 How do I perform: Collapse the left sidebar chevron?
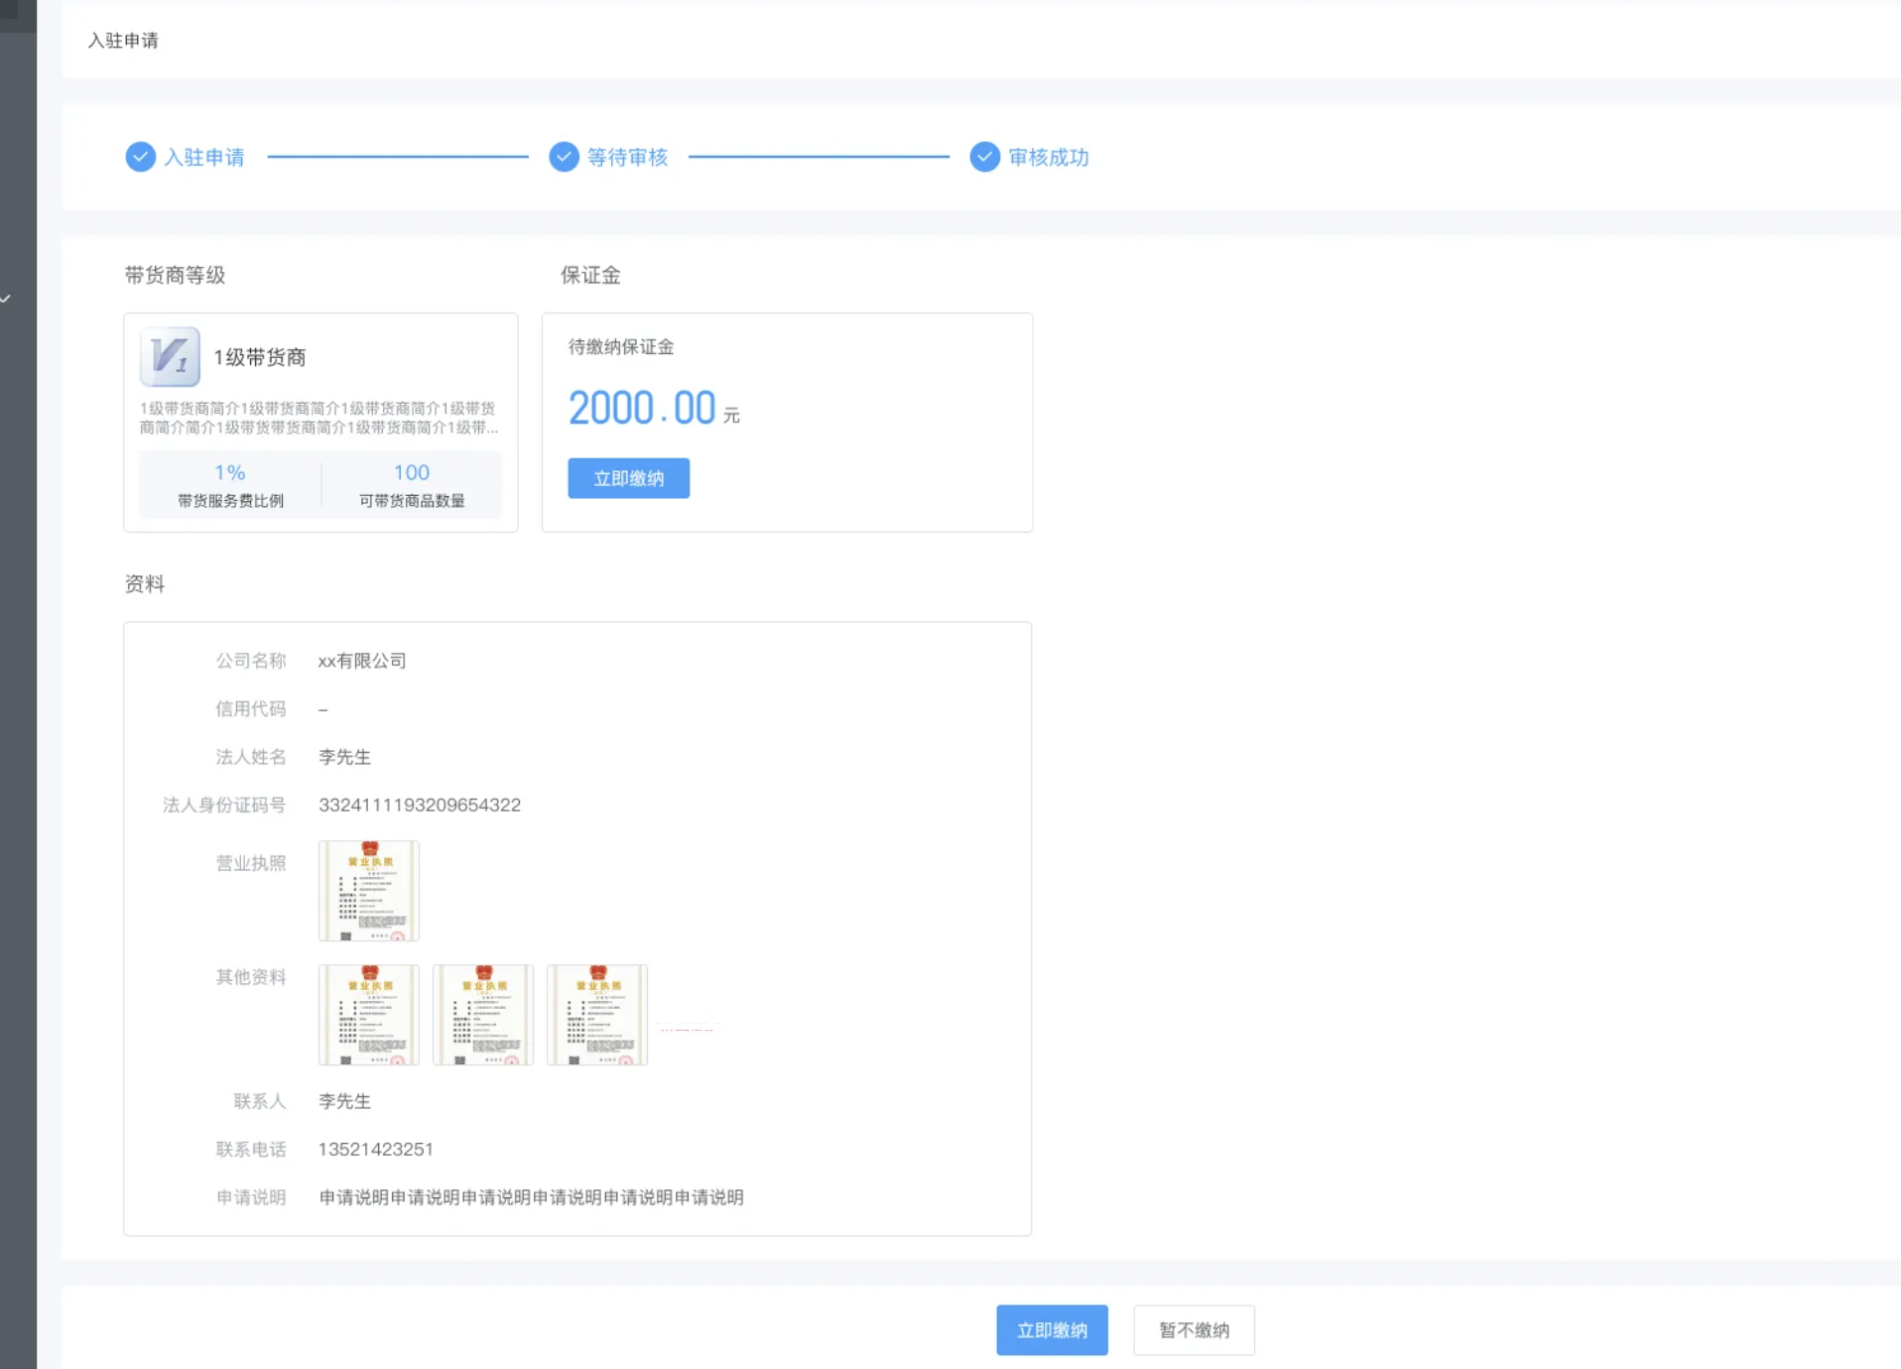pyautogui.click(x=6, y=299)
